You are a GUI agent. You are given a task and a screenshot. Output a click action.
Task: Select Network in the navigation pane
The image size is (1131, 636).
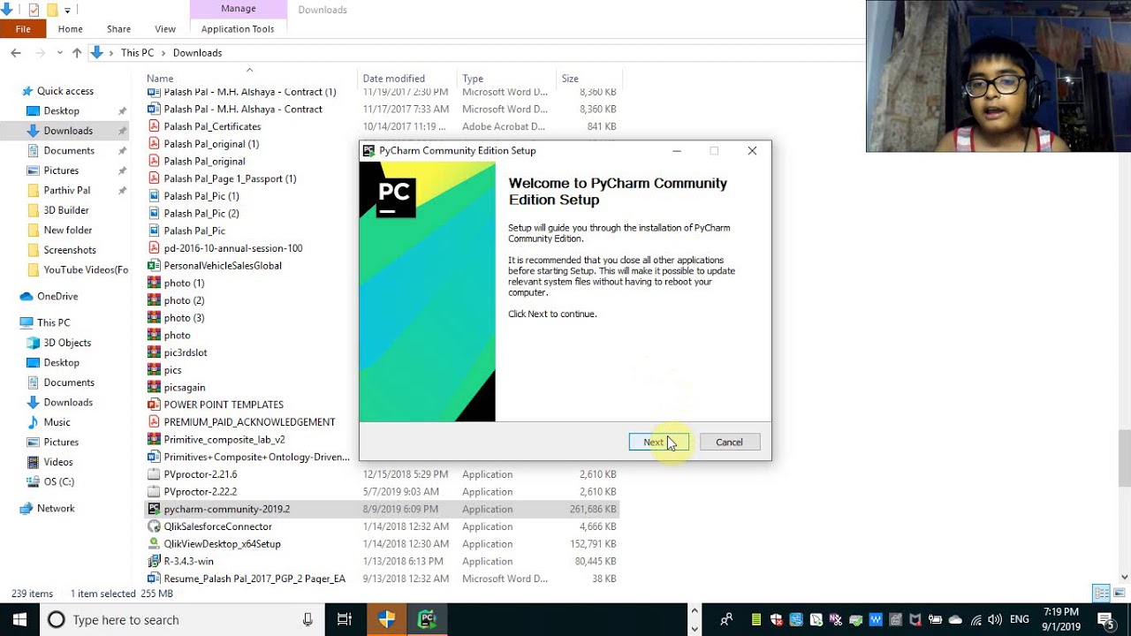[x=56, y=508]
